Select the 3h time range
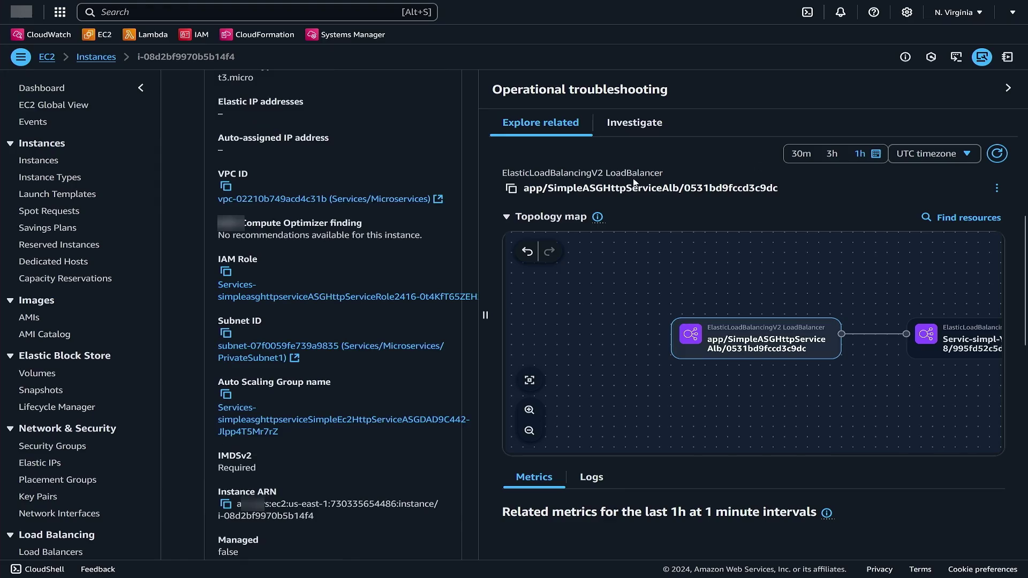The image size is (1028, 578). pos(832,154)
